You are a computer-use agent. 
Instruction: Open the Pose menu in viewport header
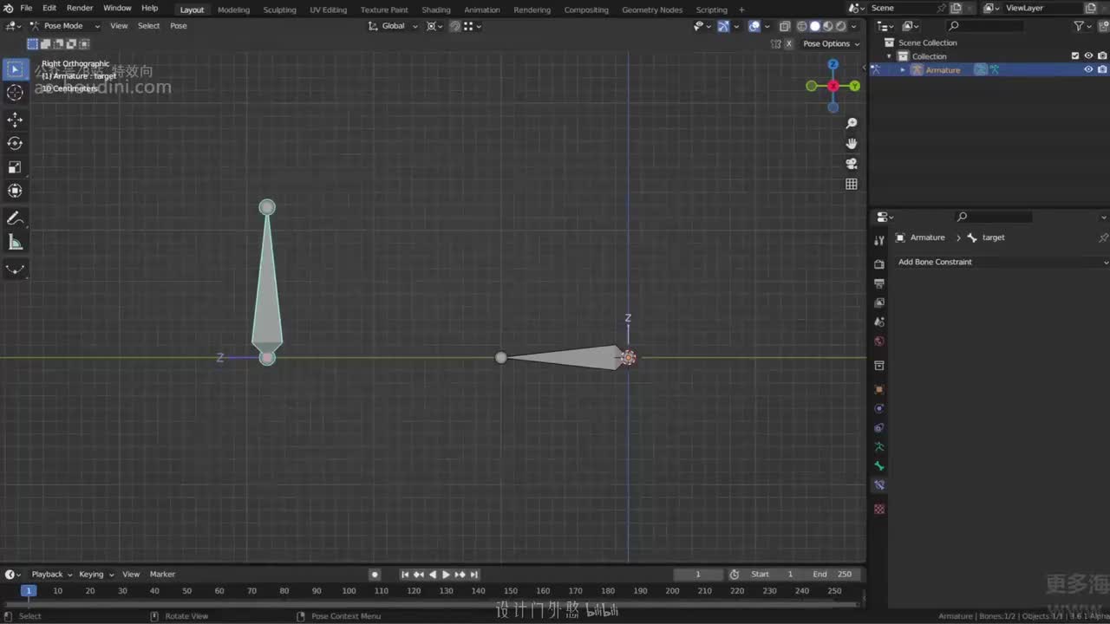click(179, 26)
